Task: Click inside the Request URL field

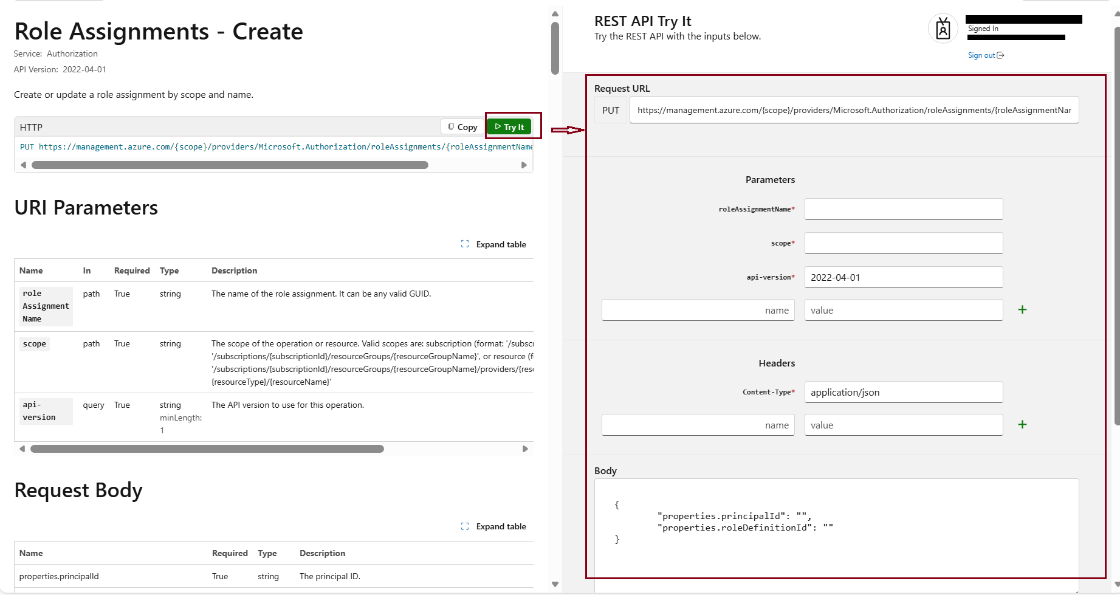Action: 854,110
